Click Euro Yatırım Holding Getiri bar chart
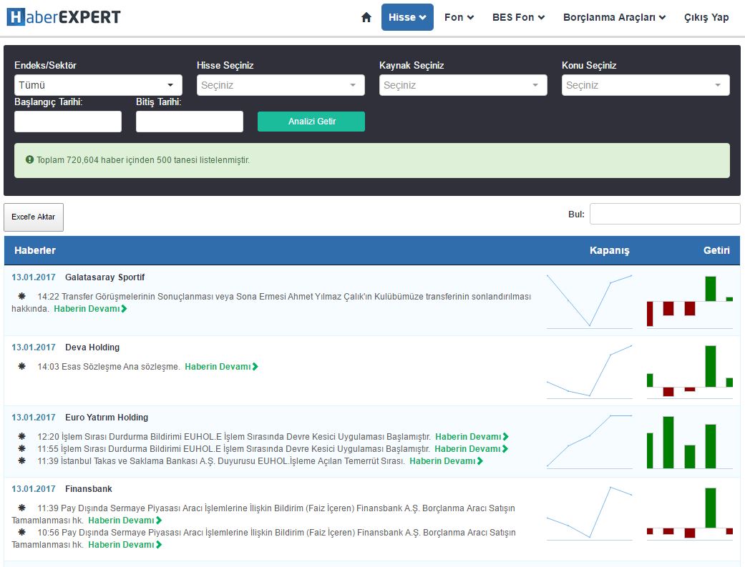Screen dimensions: 745x567 [689, 442]
